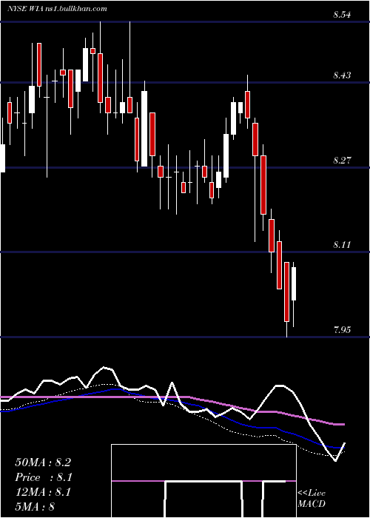Click the 8.54 price level label

click(x=342, y=15)
